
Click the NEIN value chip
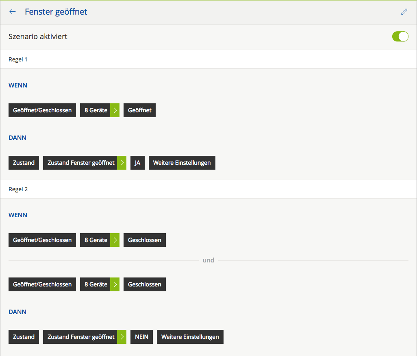141,337
